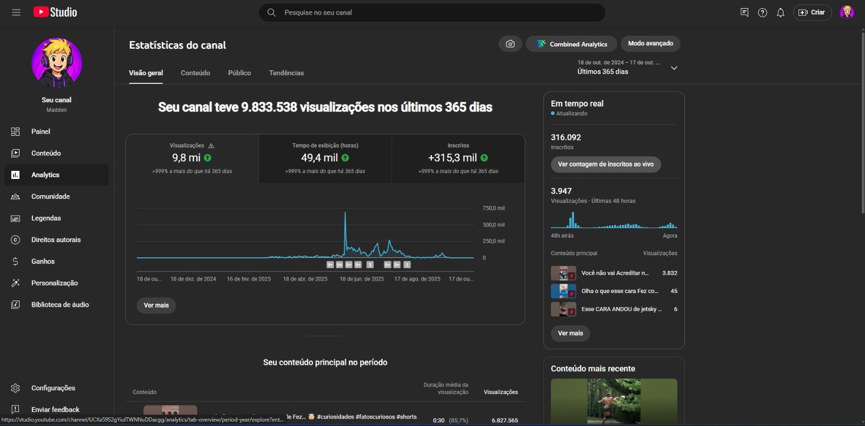Image resolution: width=865 pixels, height=426 pixels.
Task: Open the comments feedback icon in header
Action: click(x=744, y=12)
